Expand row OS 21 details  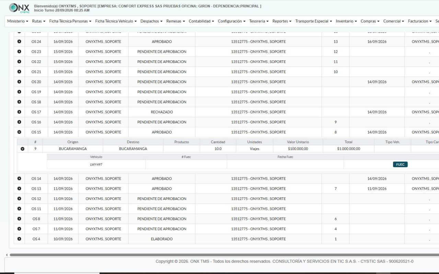point(19,72)
